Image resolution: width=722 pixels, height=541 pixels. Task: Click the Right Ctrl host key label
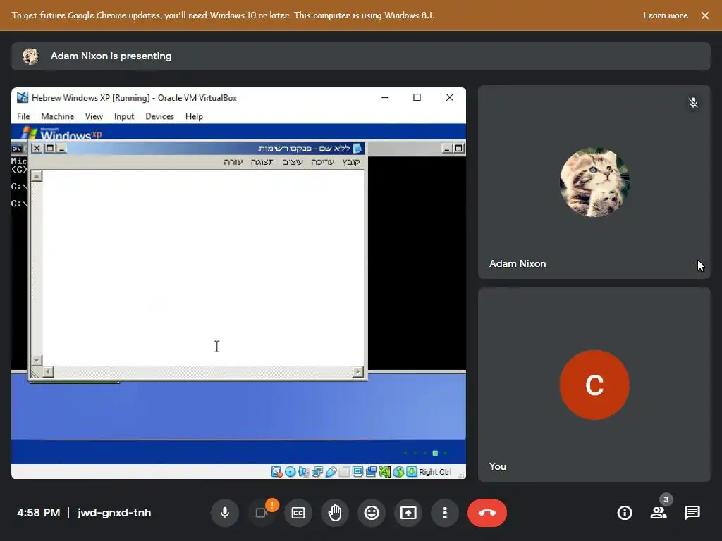click(x=435, y=472)
